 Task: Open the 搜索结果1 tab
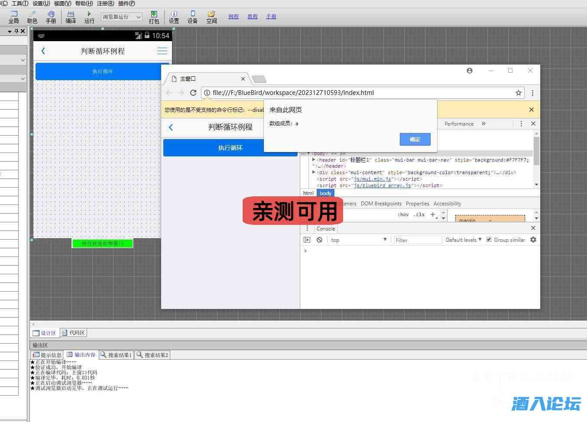click(116, 355)
